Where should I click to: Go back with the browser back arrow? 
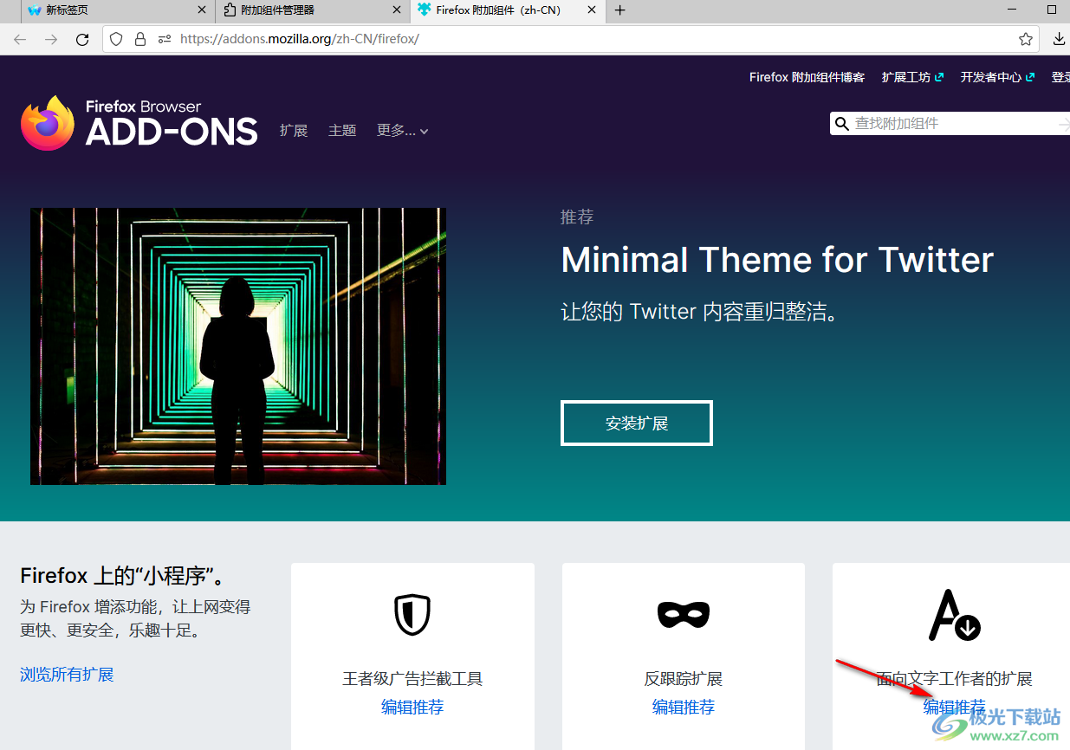[x=20, y=39]
